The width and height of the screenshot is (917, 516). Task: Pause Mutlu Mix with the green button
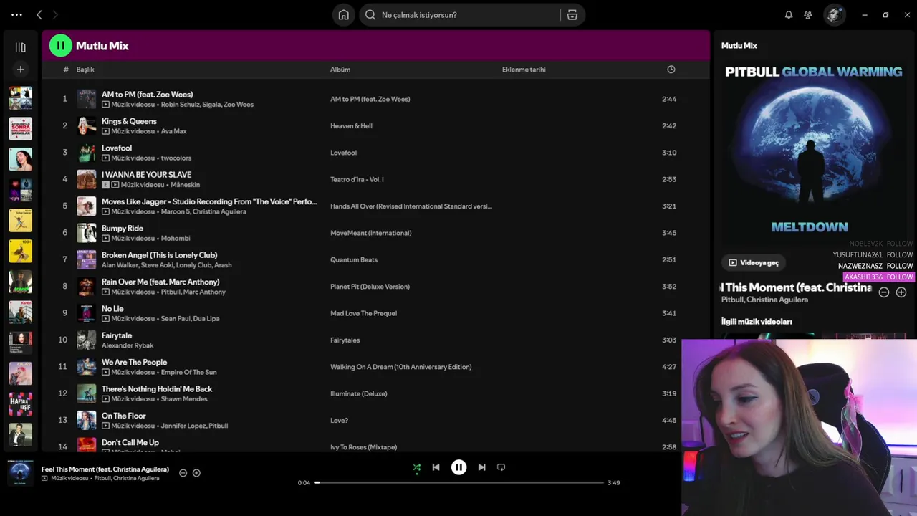tap(60, 46)
